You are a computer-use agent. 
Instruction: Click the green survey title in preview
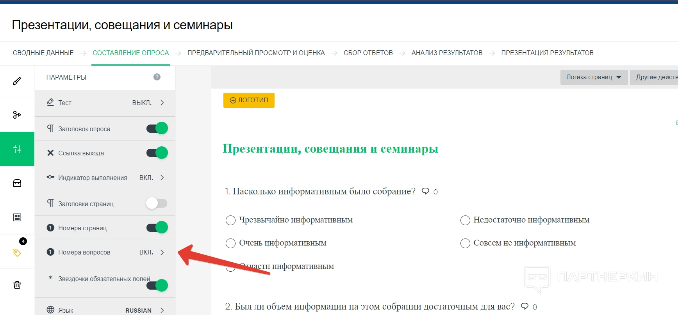(330, 149)
